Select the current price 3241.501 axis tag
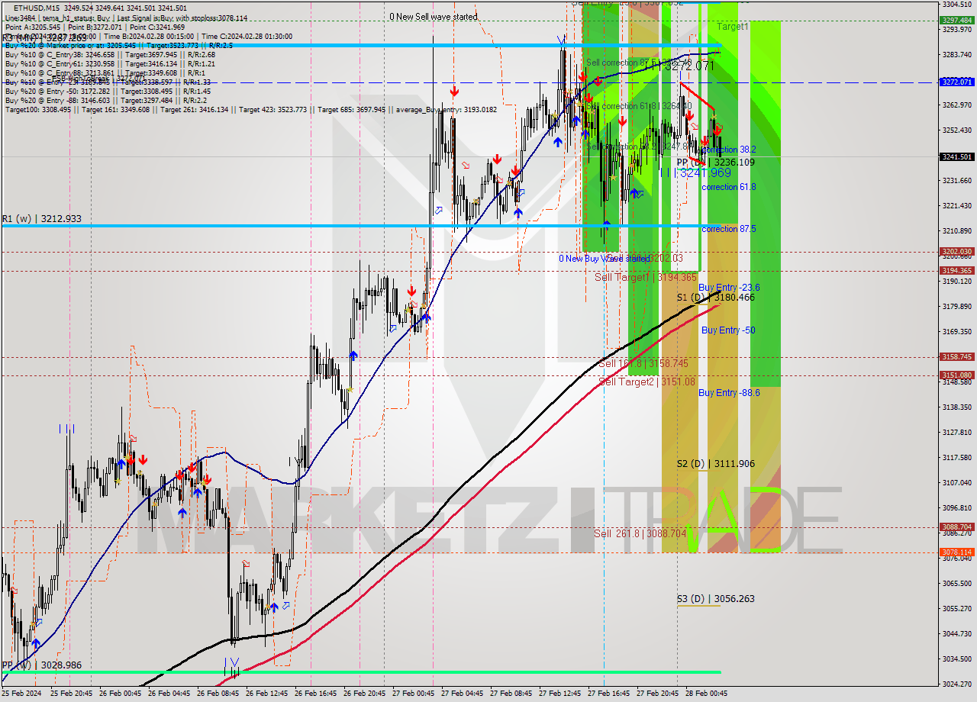The height and width of the screenshot is (702, 977). pos(957,156)
